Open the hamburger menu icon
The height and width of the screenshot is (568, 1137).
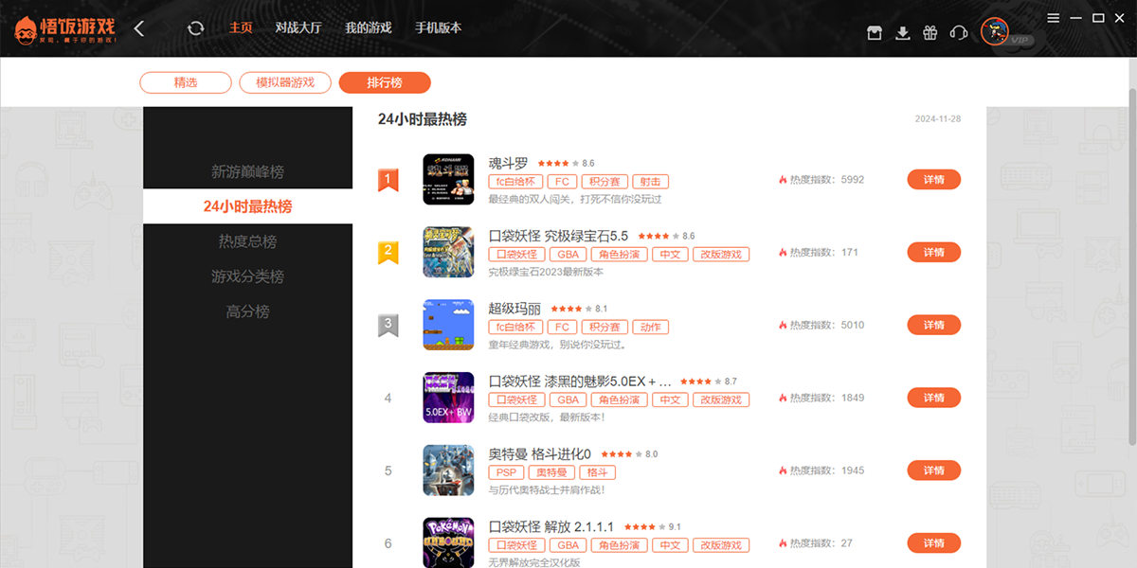(1054, 18)
